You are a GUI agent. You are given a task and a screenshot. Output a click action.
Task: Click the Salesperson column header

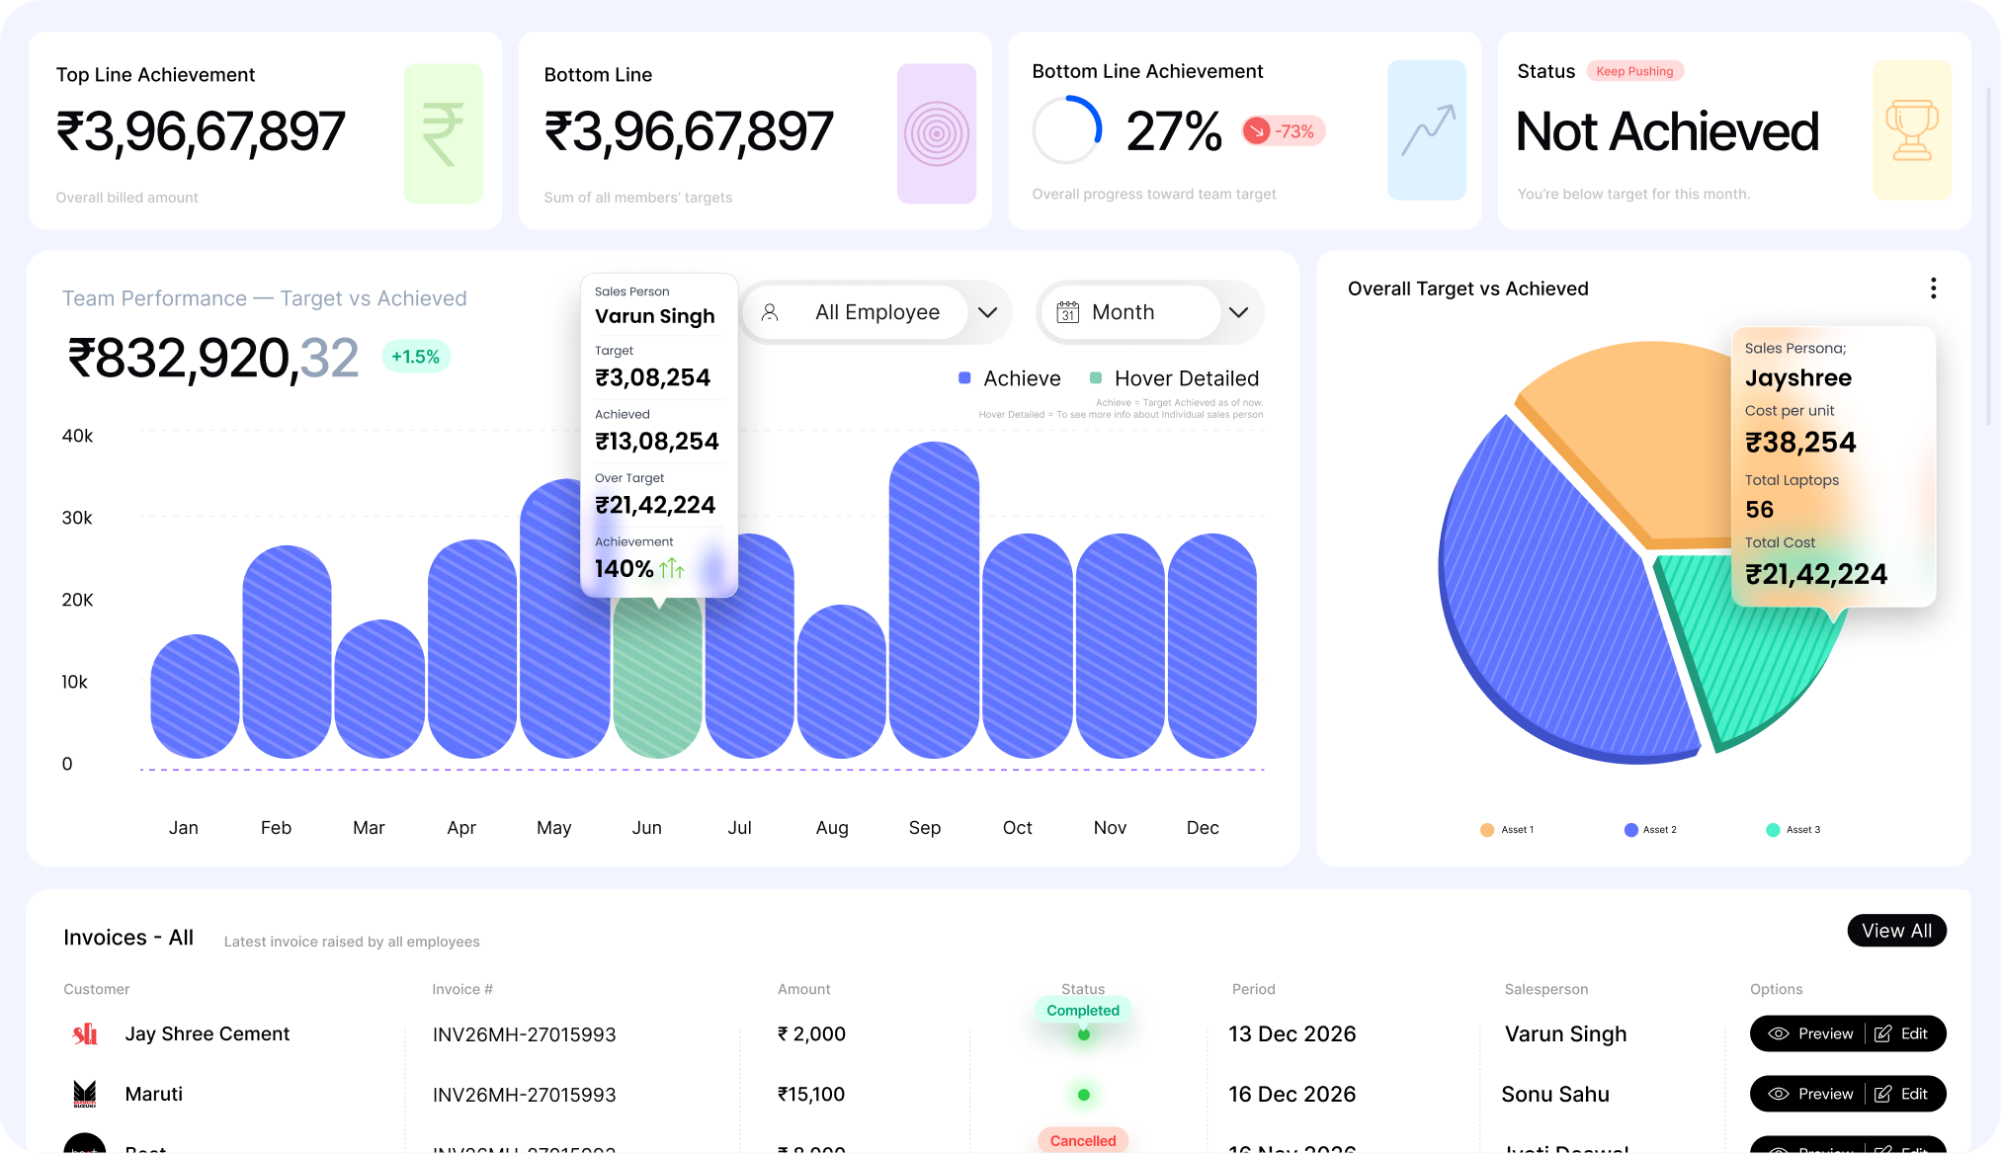pyautogui.click(x=1546, y=989)
